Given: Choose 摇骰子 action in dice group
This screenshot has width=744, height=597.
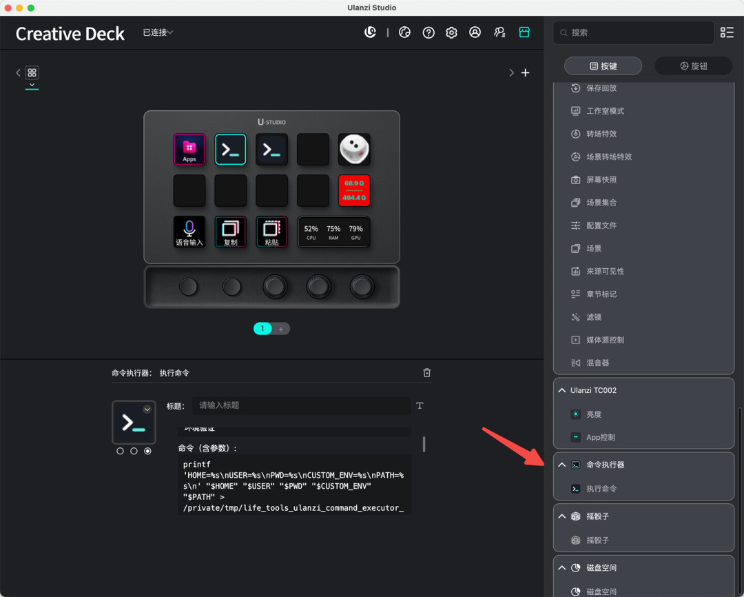Looking at the screenshot, I should 597,540.
